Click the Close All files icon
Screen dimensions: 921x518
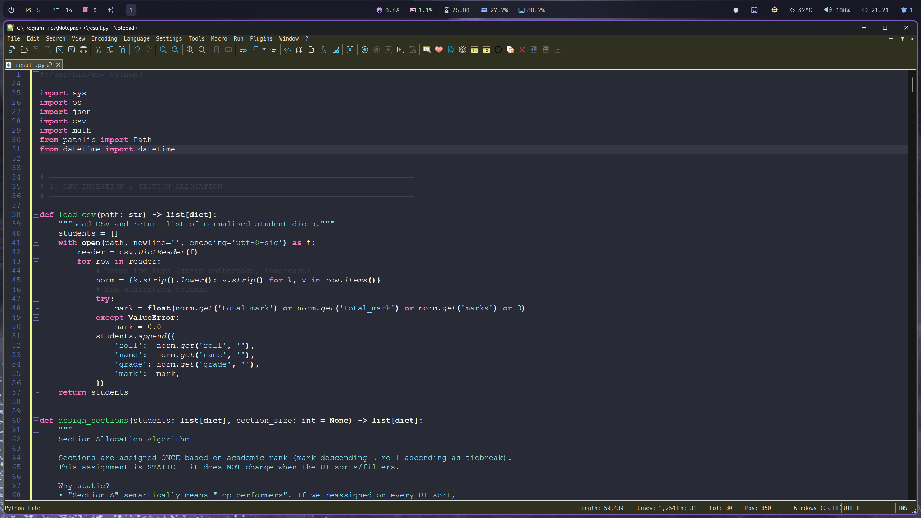click(72, 50)
